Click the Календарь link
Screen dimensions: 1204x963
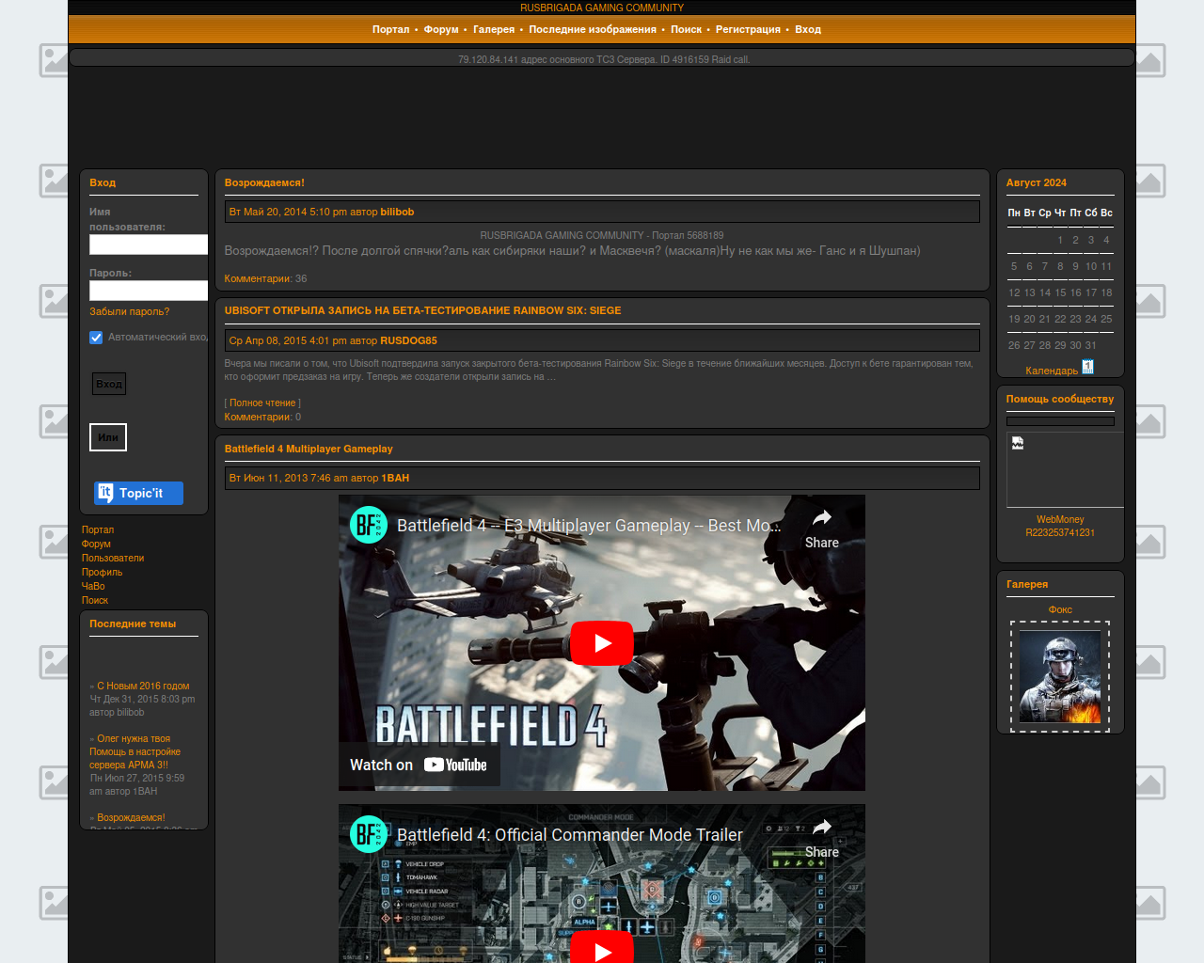1052,371
